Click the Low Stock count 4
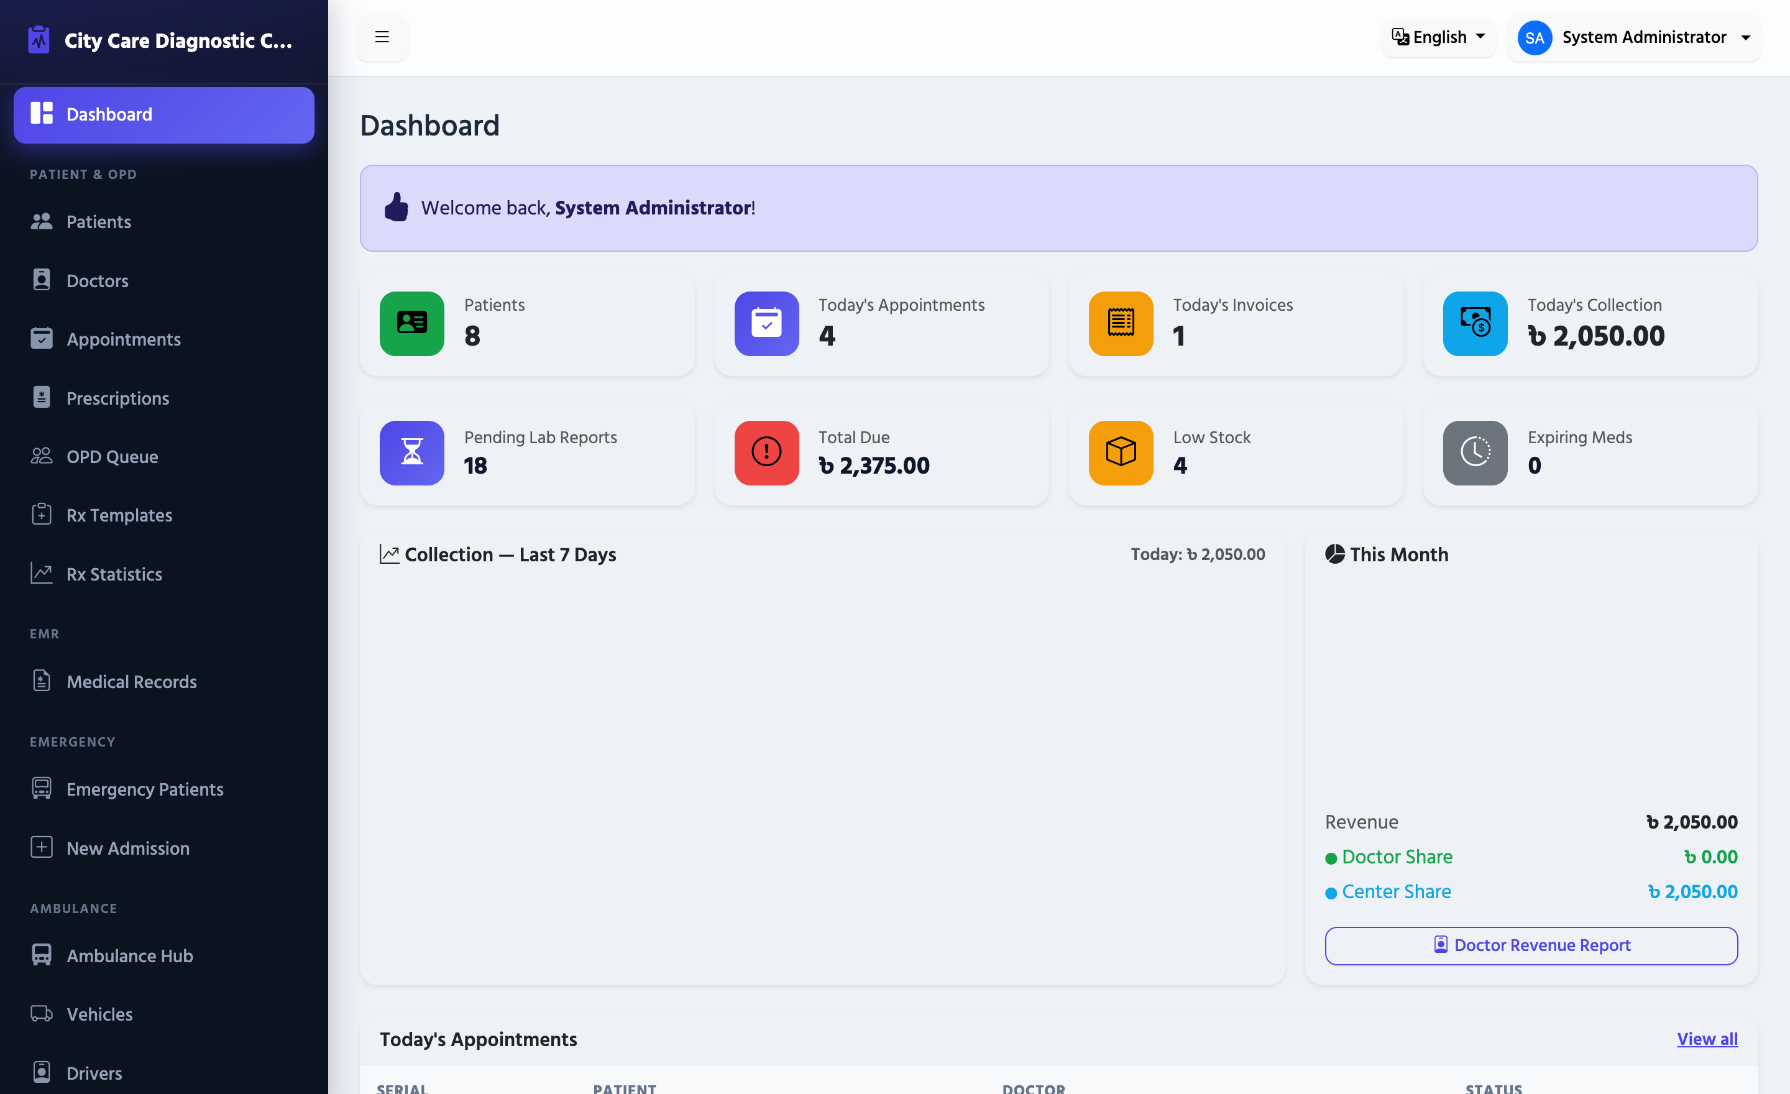 coord(1180,465)
